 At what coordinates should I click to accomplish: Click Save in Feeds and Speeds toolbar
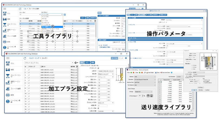coord(157,73)
